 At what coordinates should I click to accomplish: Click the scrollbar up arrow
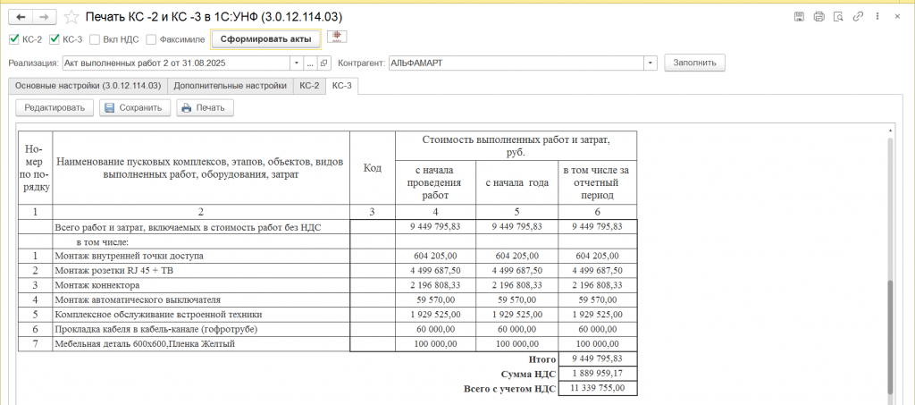(890, 131)
